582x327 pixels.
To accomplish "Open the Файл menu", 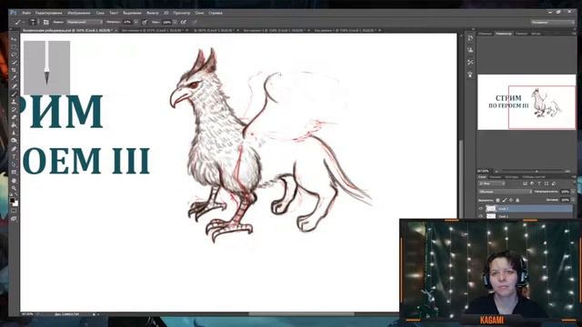I will [x=26, y=13].
